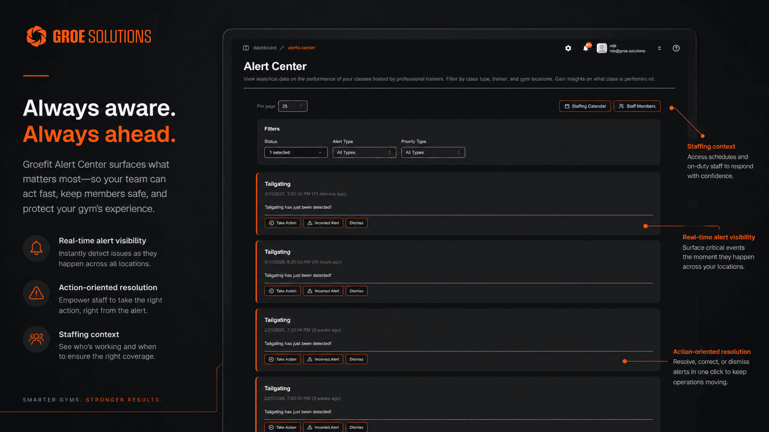Open the Alert Type dropdown
The image size is (769, 432).
pos(364,152)
